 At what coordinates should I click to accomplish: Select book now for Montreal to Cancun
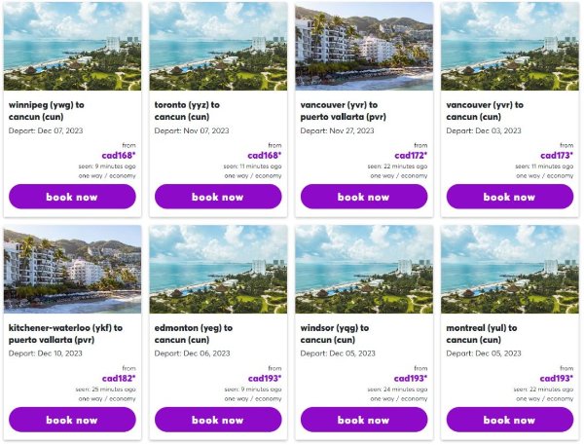click(x=509, y=420)
